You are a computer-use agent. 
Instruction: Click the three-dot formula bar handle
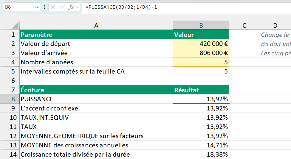coord(44,7)
